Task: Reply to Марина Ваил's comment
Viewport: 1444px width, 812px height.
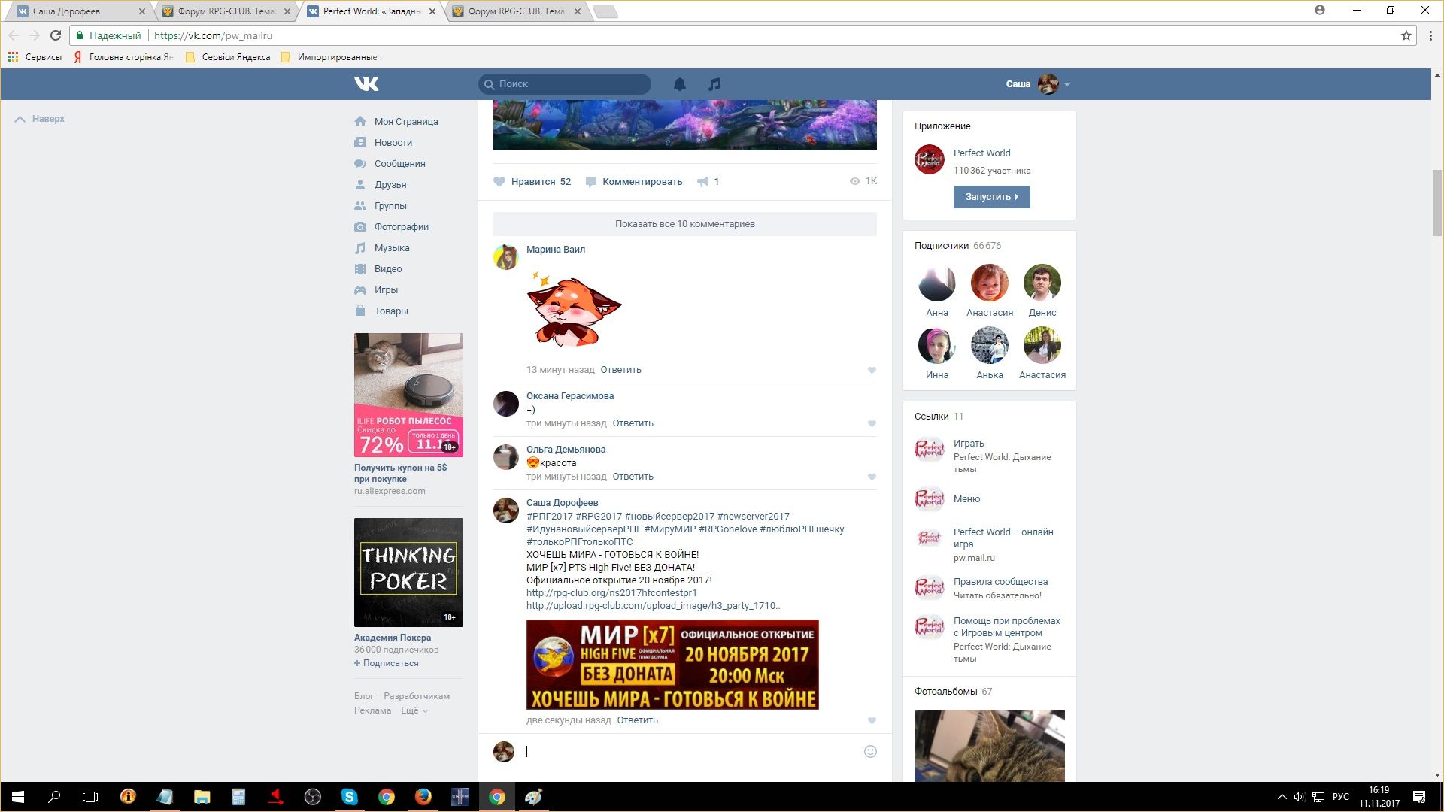Action: (x=620, y=369)
